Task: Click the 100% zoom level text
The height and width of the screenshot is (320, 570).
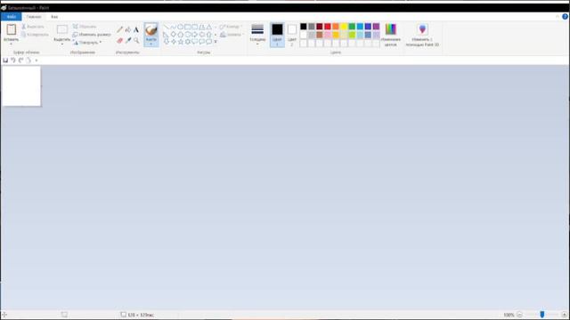Action: tap(509, 315)
